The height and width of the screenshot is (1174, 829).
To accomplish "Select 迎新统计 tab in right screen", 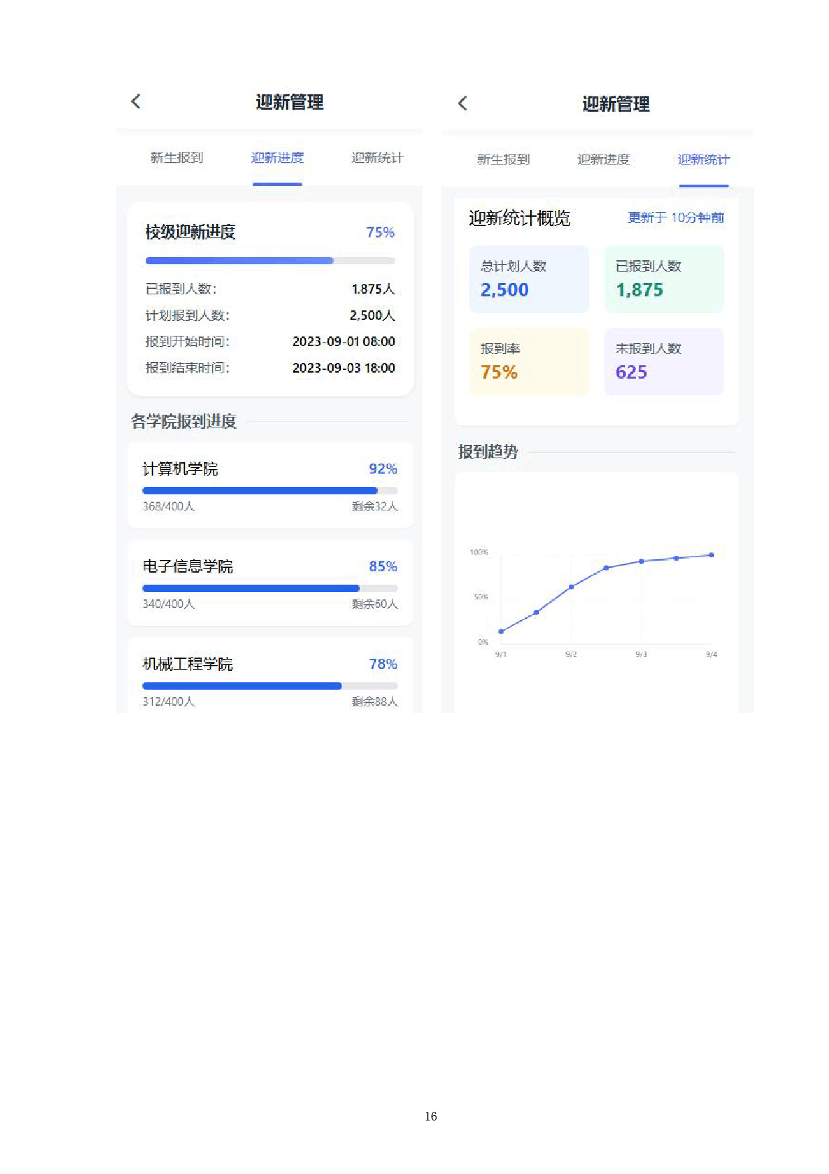I will 704,159.
